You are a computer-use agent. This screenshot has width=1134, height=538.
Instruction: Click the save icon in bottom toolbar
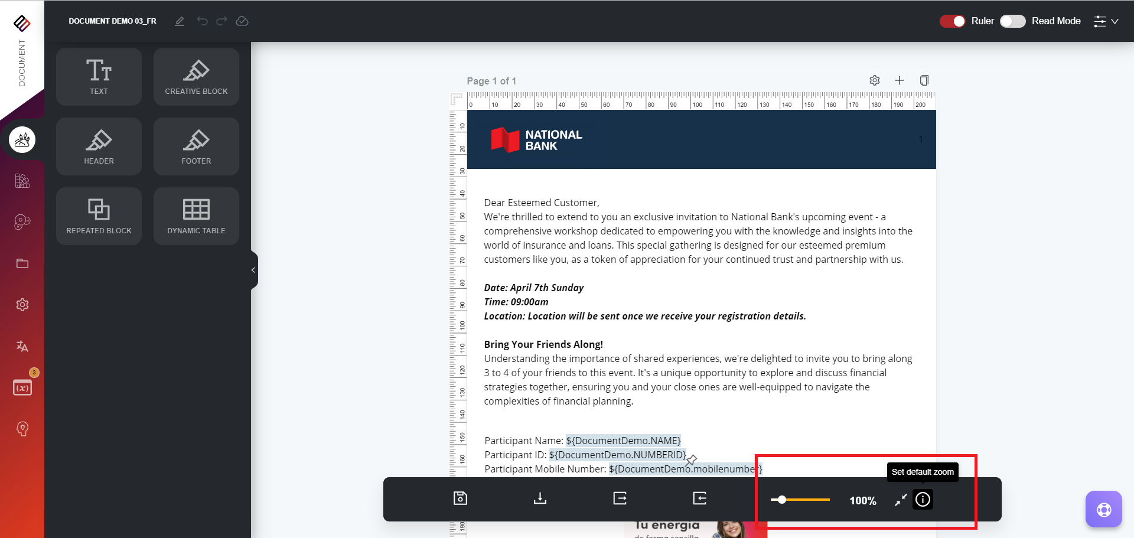point(460,499)
